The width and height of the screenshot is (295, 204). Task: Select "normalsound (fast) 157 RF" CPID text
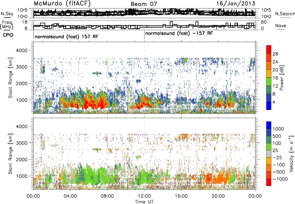[x=66, y=36]
